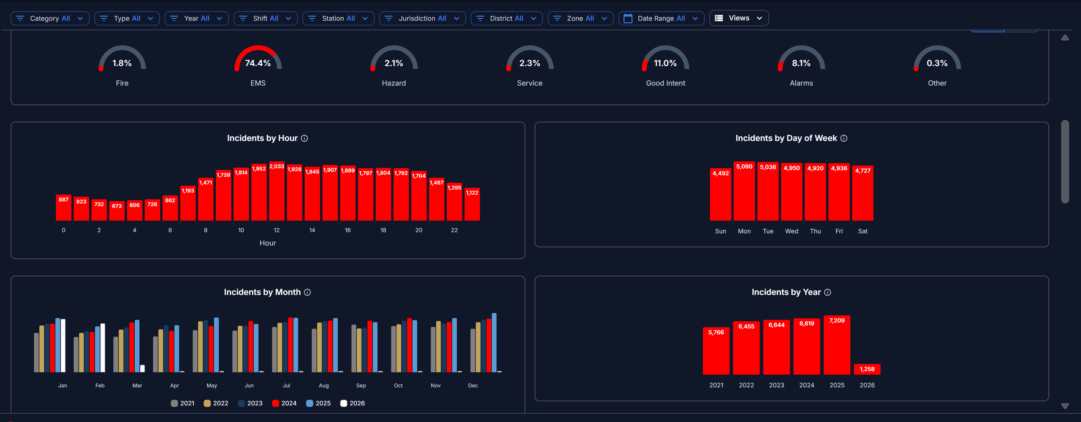Open the Year All dropdown
Screen dimensions: 1081x422
point(196,18)
